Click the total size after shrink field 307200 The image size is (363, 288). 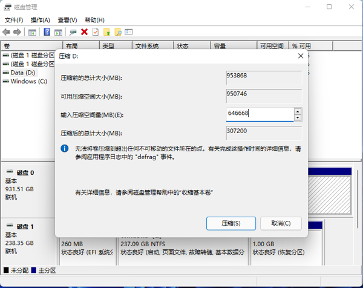point(264,133)
